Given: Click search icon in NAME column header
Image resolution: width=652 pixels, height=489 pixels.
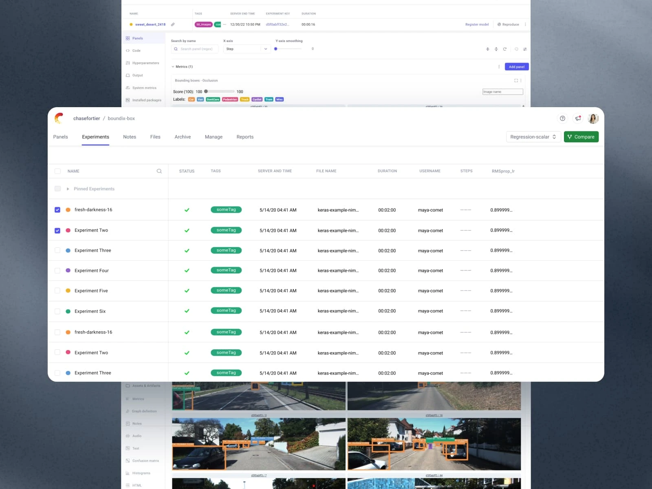Looking at the screenshot, I should click(159, 171).
